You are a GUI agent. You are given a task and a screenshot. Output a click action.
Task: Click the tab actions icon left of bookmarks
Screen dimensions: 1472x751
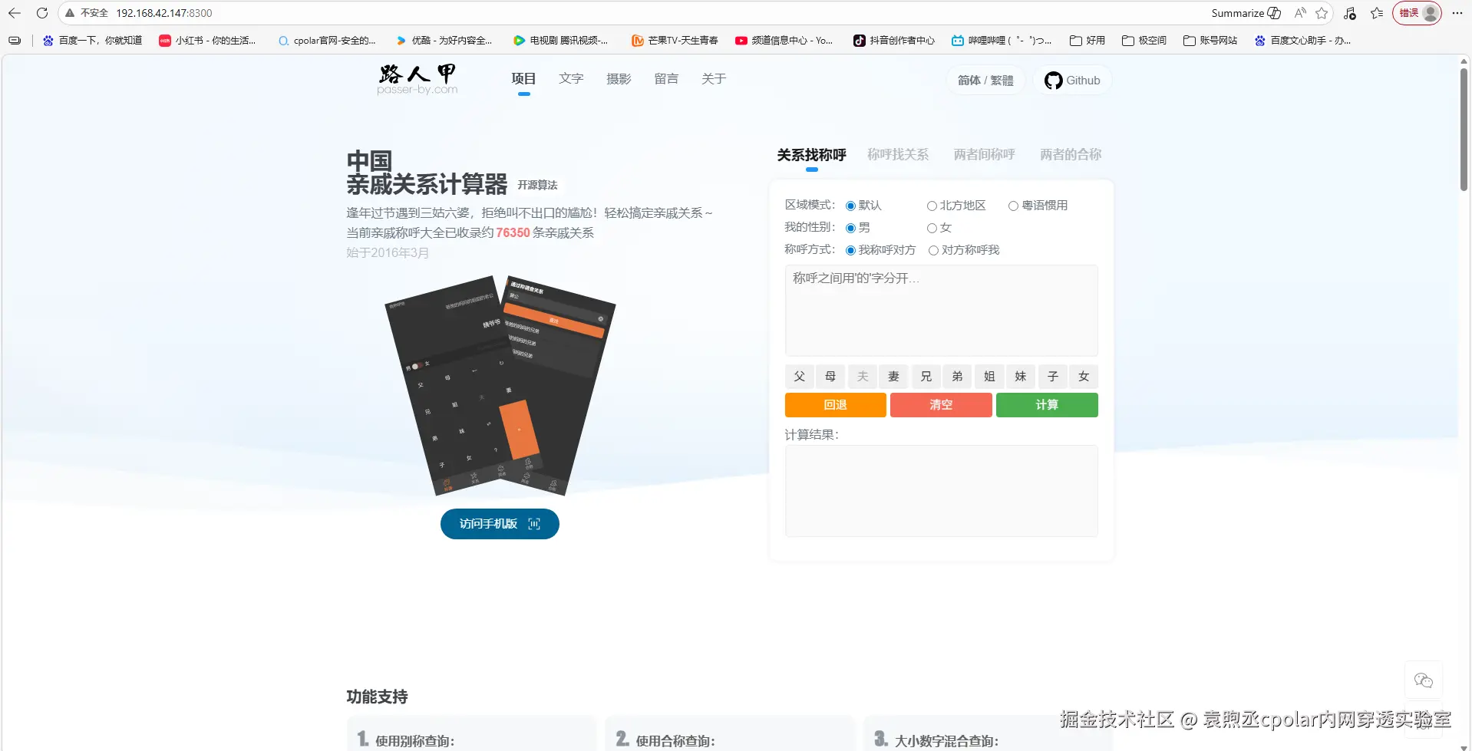(x=15, y=41)
